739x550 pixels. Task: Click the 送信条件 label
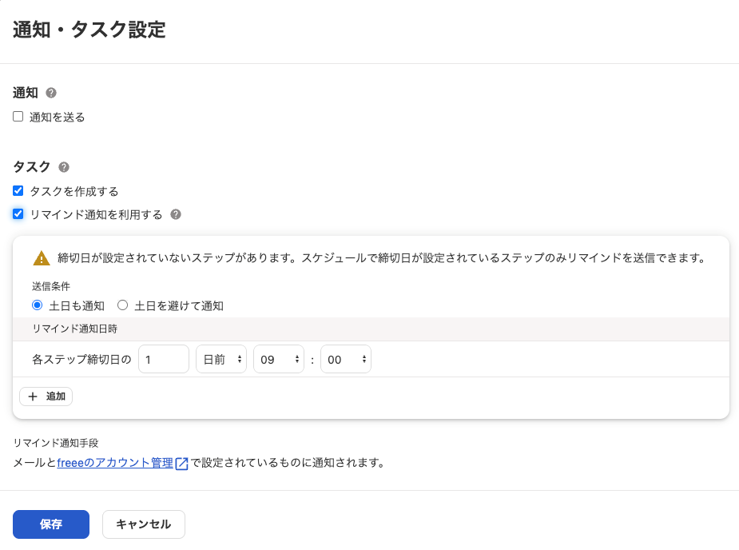tap(51, 286)
